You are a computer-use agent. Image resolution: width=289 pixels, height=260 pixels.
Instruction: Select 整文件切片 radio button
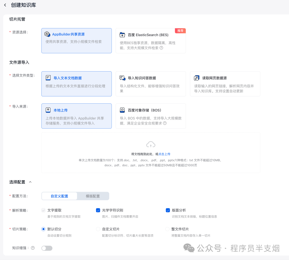click(167, 229)
